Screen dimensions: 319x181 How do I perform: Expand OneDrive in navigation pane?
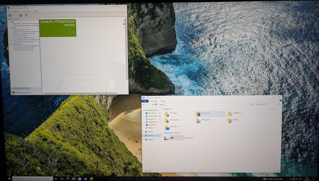tap(143, 132)
